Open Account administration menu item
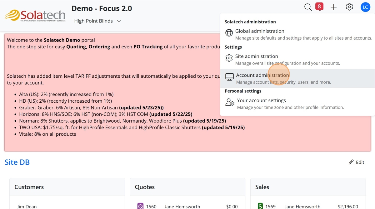Screen dimensions: 375x209 pyautogui.click(x=298, y=78)
